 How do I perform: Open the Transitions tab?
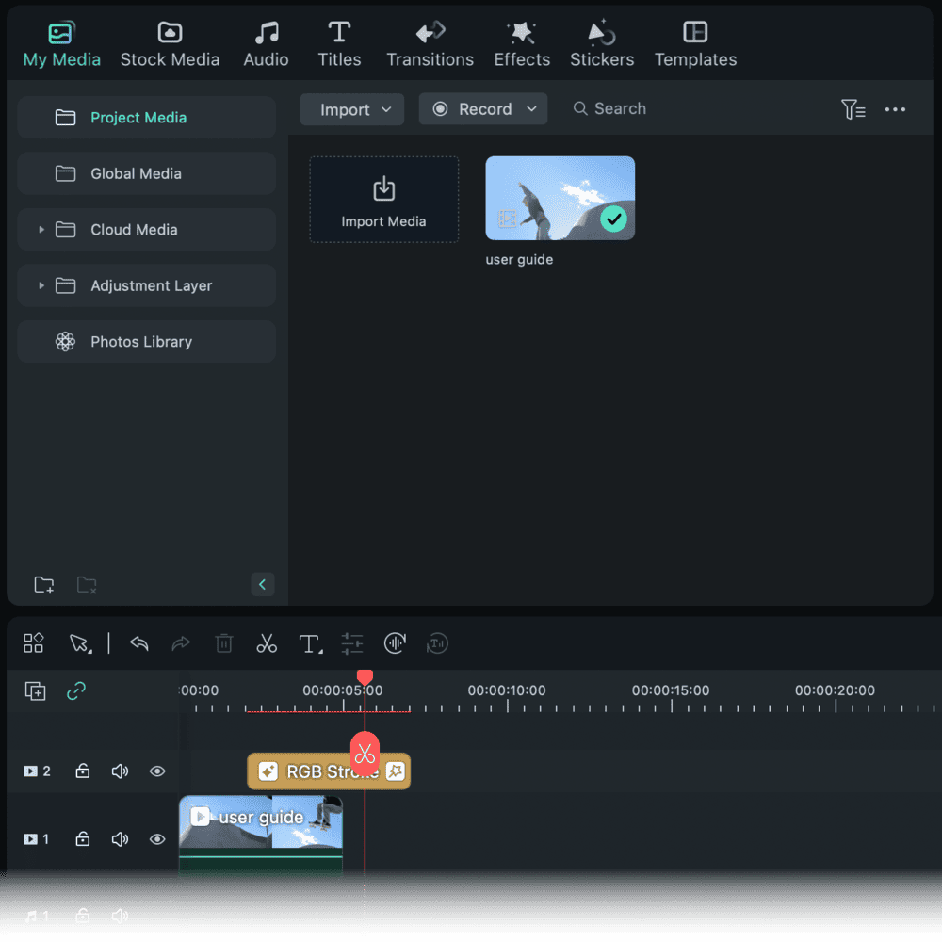(x=430, y=42)
